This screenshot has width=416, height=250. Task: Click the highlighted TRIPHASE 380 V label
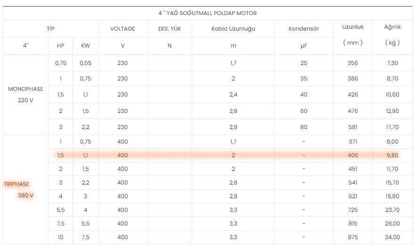click(19, 190)
